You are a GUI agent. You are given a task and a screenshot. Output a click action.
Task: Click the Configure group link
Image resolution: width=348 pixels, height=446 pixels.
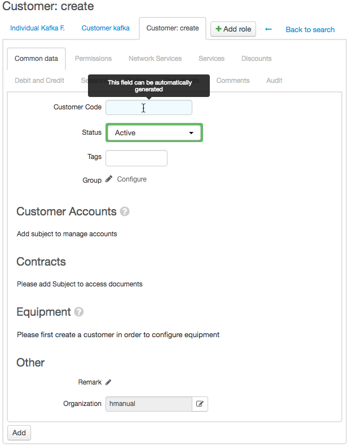[x=132, y=179]
